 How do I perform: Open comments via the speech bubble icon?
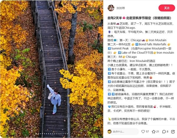(164, 132)
